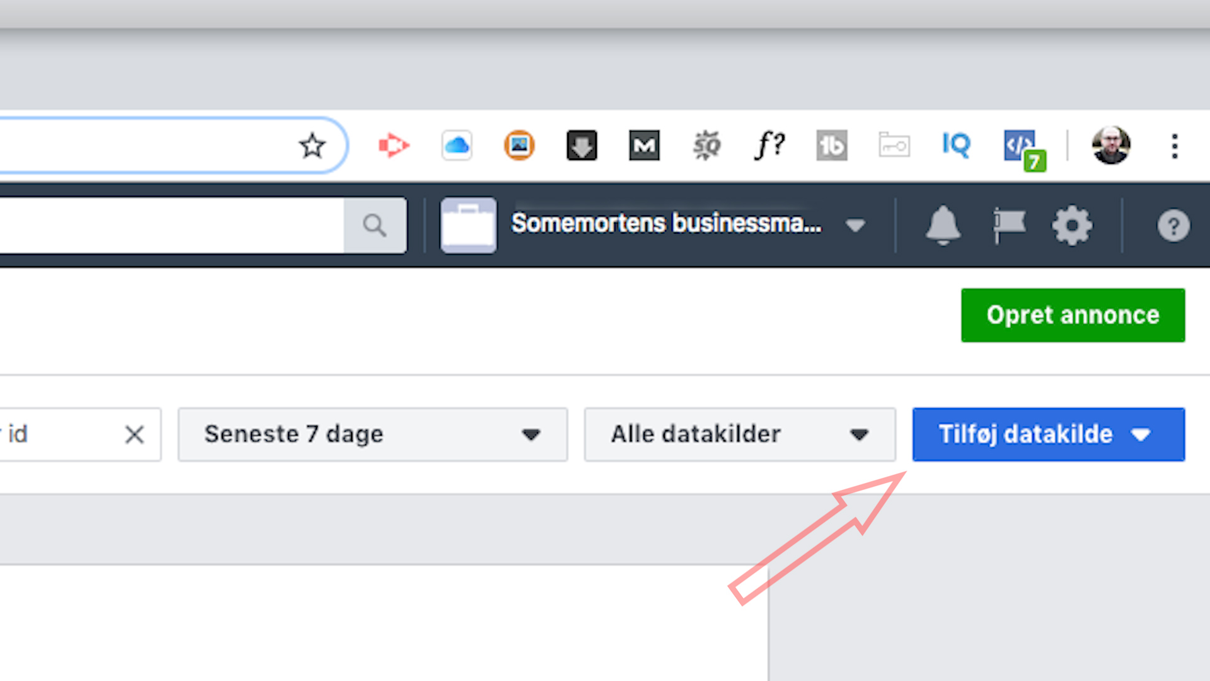Open the settings gear icon
Screen dimensions: 1210x681
click(x=1071, y=225)
